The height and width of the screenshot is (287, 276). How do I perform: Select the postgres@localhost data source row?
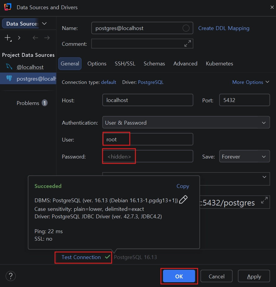pyautogui.click(x=28, y=79)
